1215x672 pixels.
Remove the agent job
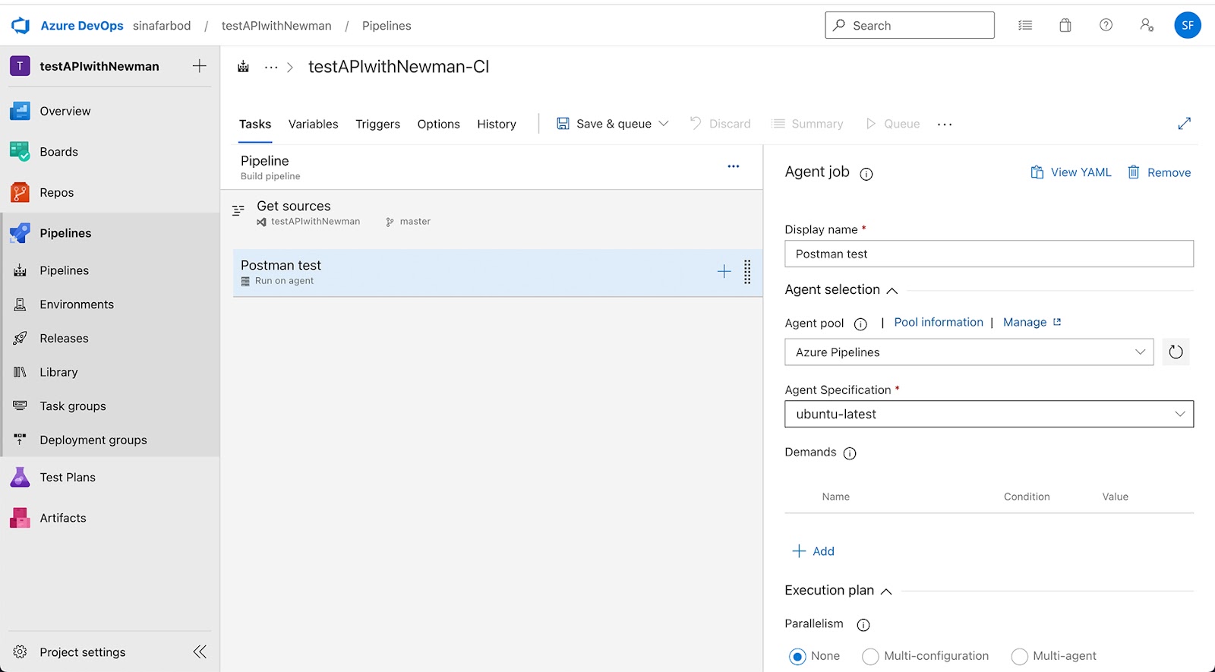click(1160, 172)
